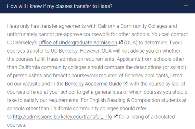Image resolution: width=195 pixels, height=129 pixels.
Task: Click external-link icon after the transfer_info URL
Action: coord(116,117)
